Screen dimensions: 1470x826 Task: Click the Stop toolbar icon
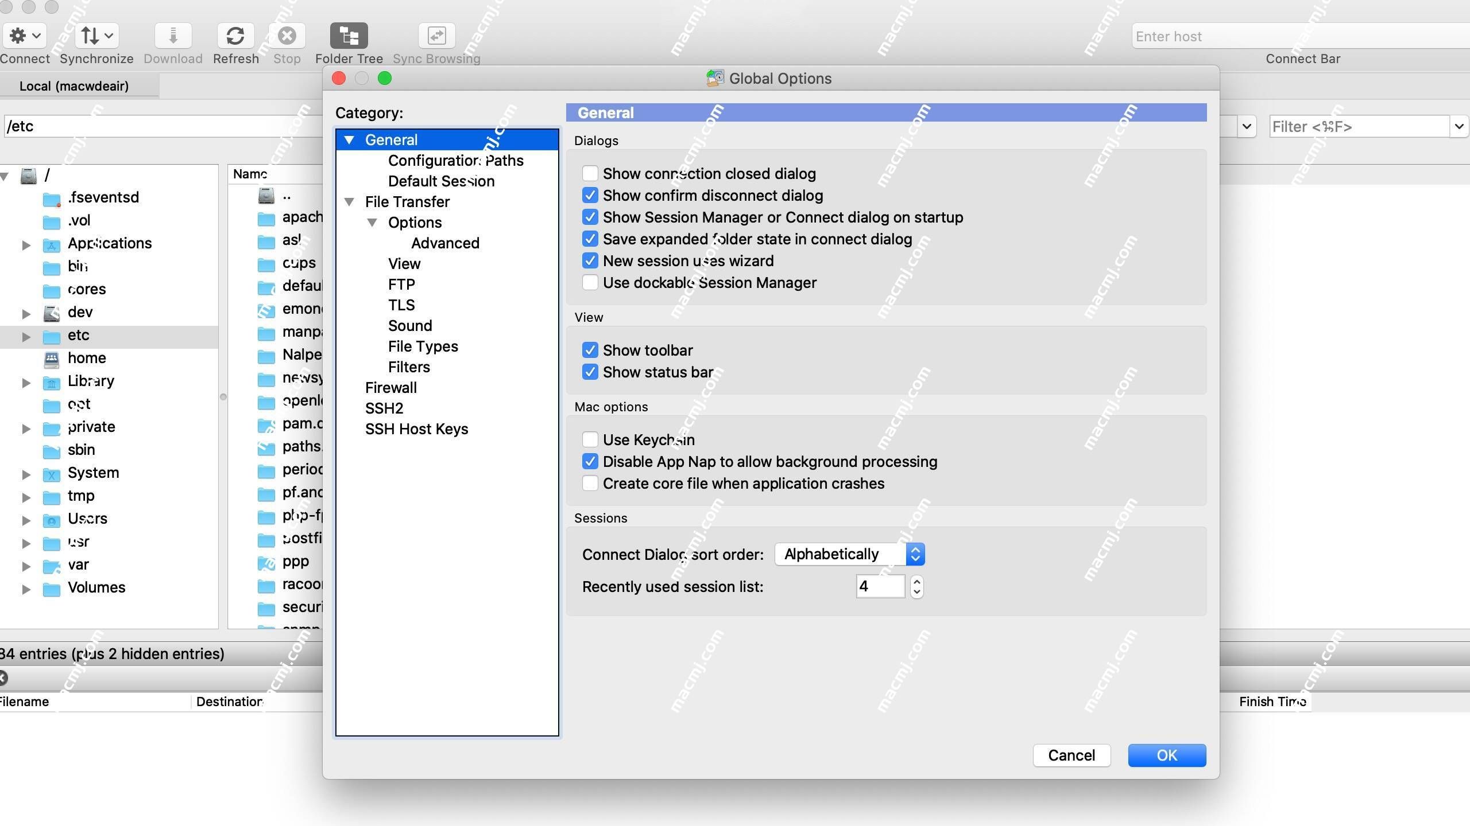tap(287, 36)
